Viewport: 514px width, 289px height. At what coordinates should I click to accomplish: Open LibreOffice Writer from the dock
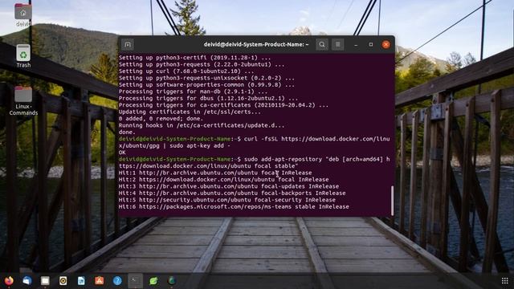click(x=81, y=280)
